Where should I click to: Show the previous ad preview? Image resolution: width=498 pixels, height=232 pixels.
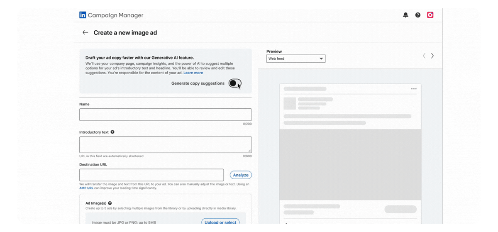[x=424, y=56]
